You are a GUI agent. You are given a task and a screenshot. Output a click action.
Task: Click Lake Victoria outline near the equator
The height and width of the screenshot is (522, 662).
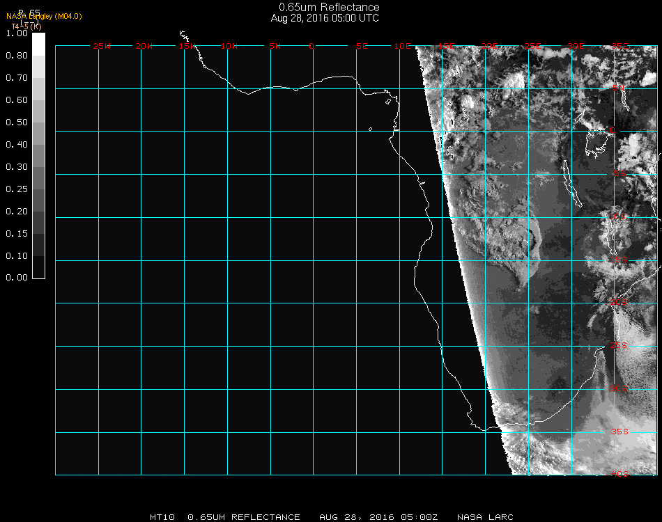(x=597, y=143)
